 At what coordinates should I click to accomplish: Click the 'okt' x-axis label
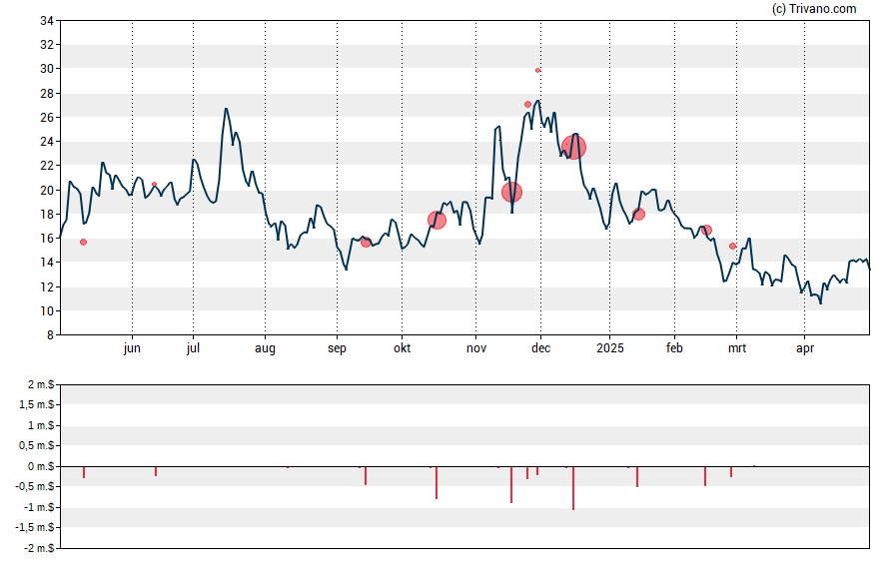pyautogui.click(x=403, y=348)
